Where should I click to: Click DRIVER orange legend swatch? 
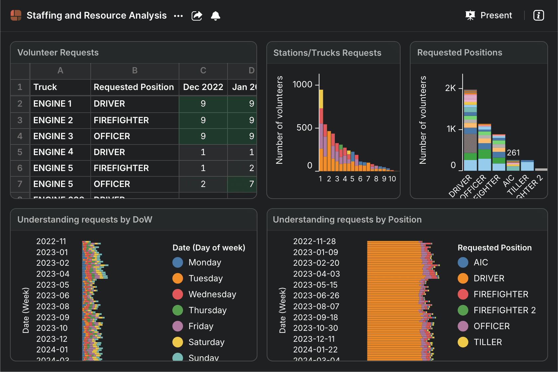(463, 278)
